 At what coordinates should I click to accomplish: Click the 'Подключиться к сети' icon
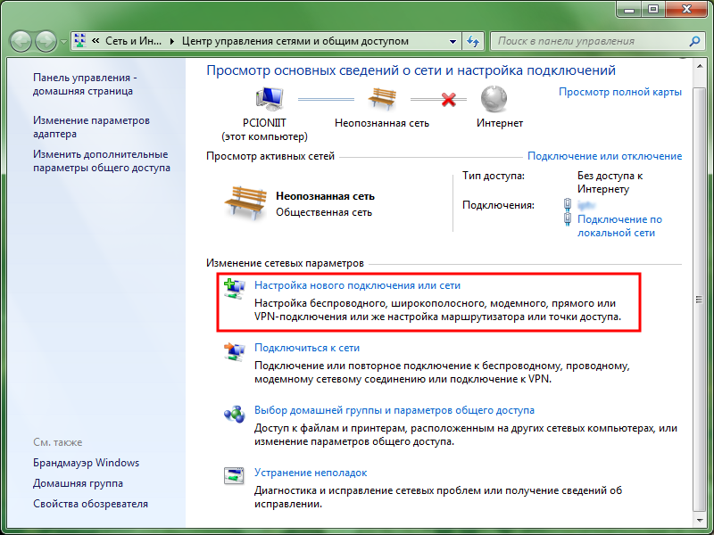235,351
